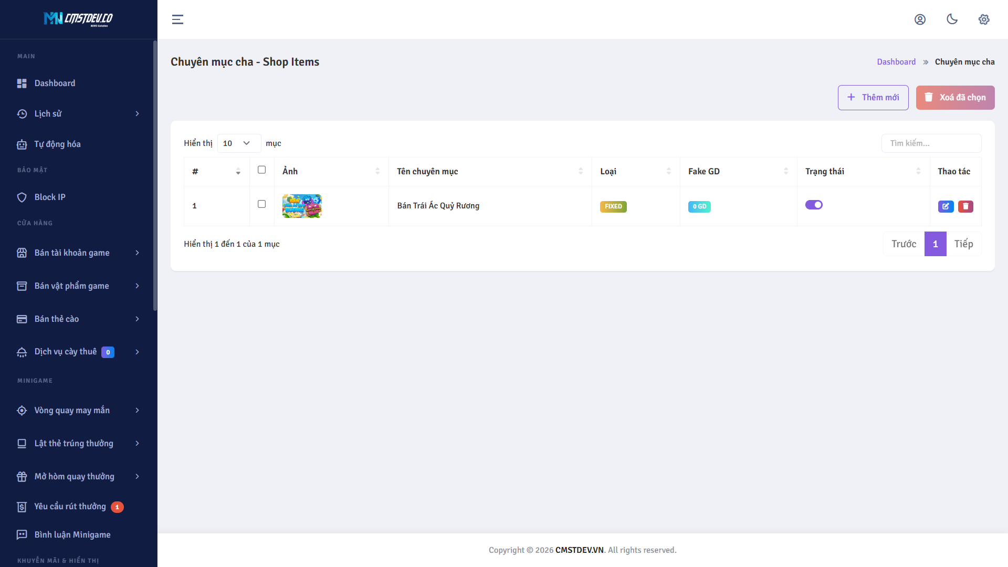Select Block IP in the security section
The image size is (1008, 567).
click(x=49, y=197)
